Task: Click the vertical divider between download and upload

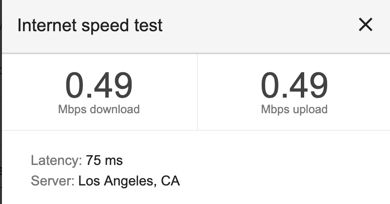Action: [197, 92]
